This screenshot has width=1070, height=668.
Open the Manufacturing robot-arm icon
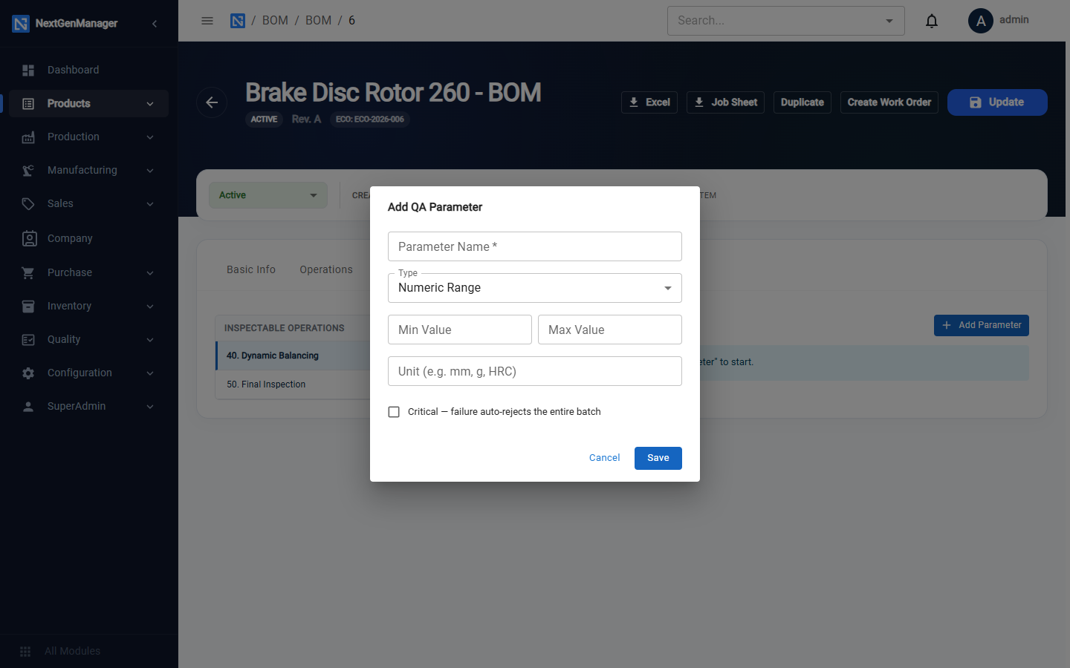28,170
